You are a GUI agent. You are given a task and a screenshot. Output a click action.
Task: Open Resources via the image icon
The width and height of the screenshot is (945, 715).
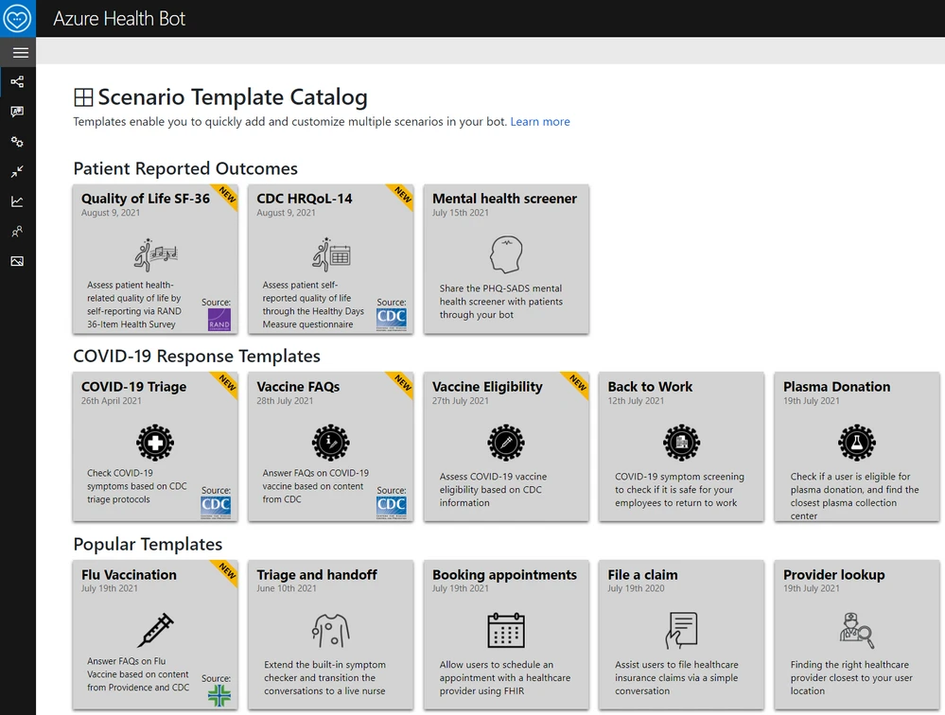18,261
